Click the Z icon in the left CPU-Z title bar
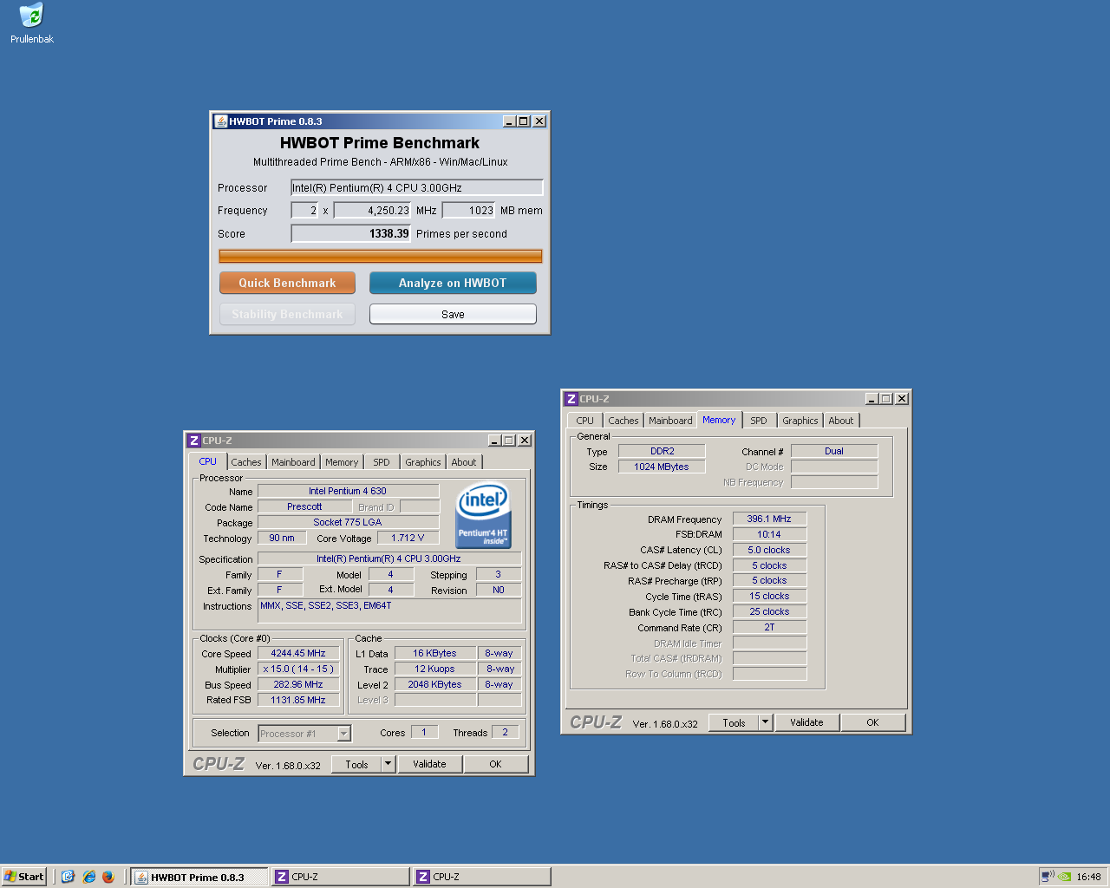Image resolution: width=1110 pixels, height=888 pixels. coord(194,441)
